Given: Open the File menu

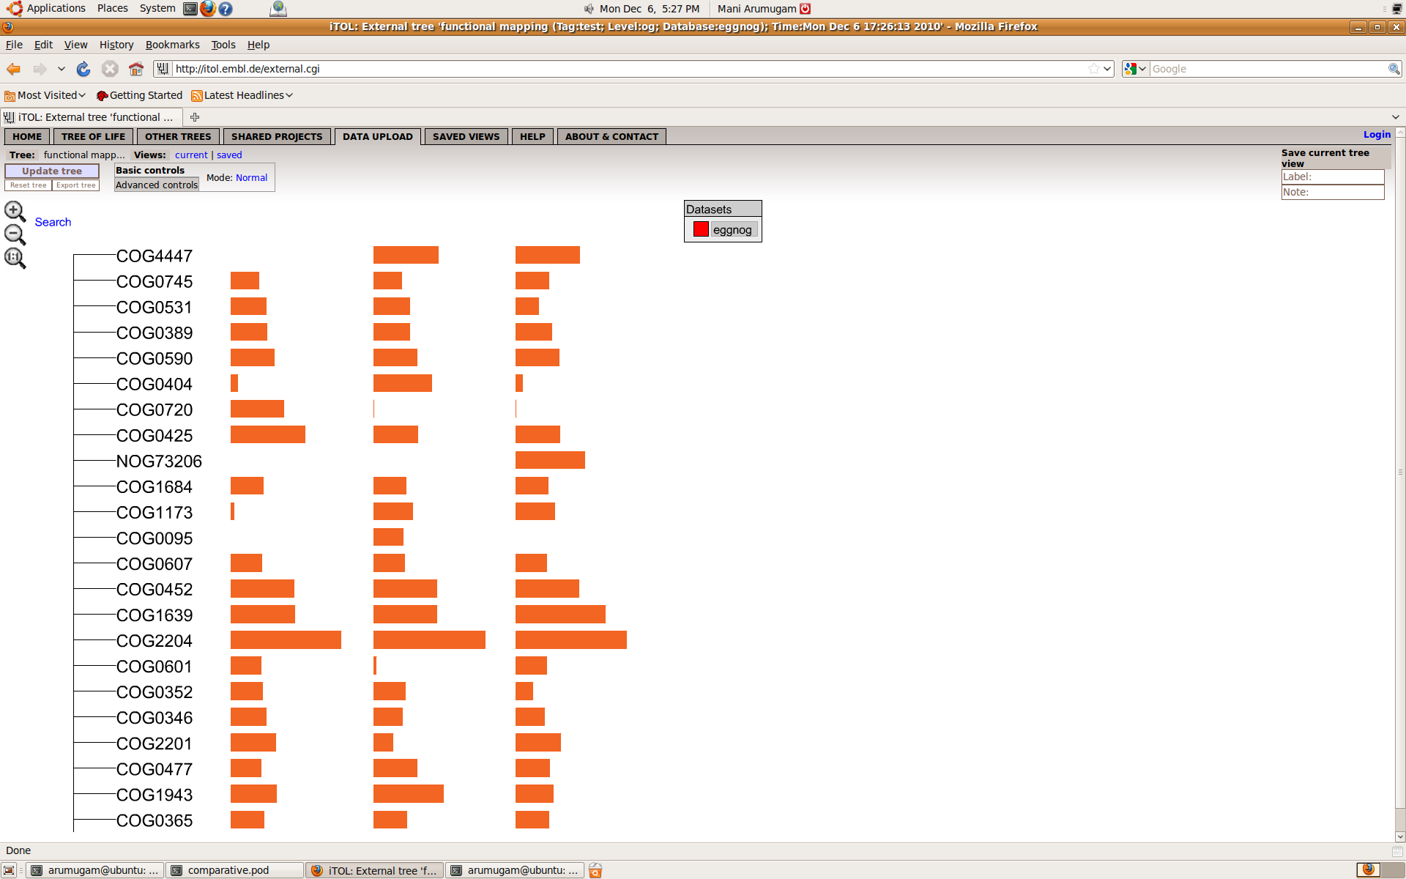Looking at the screenshot, I should [14, 45].
